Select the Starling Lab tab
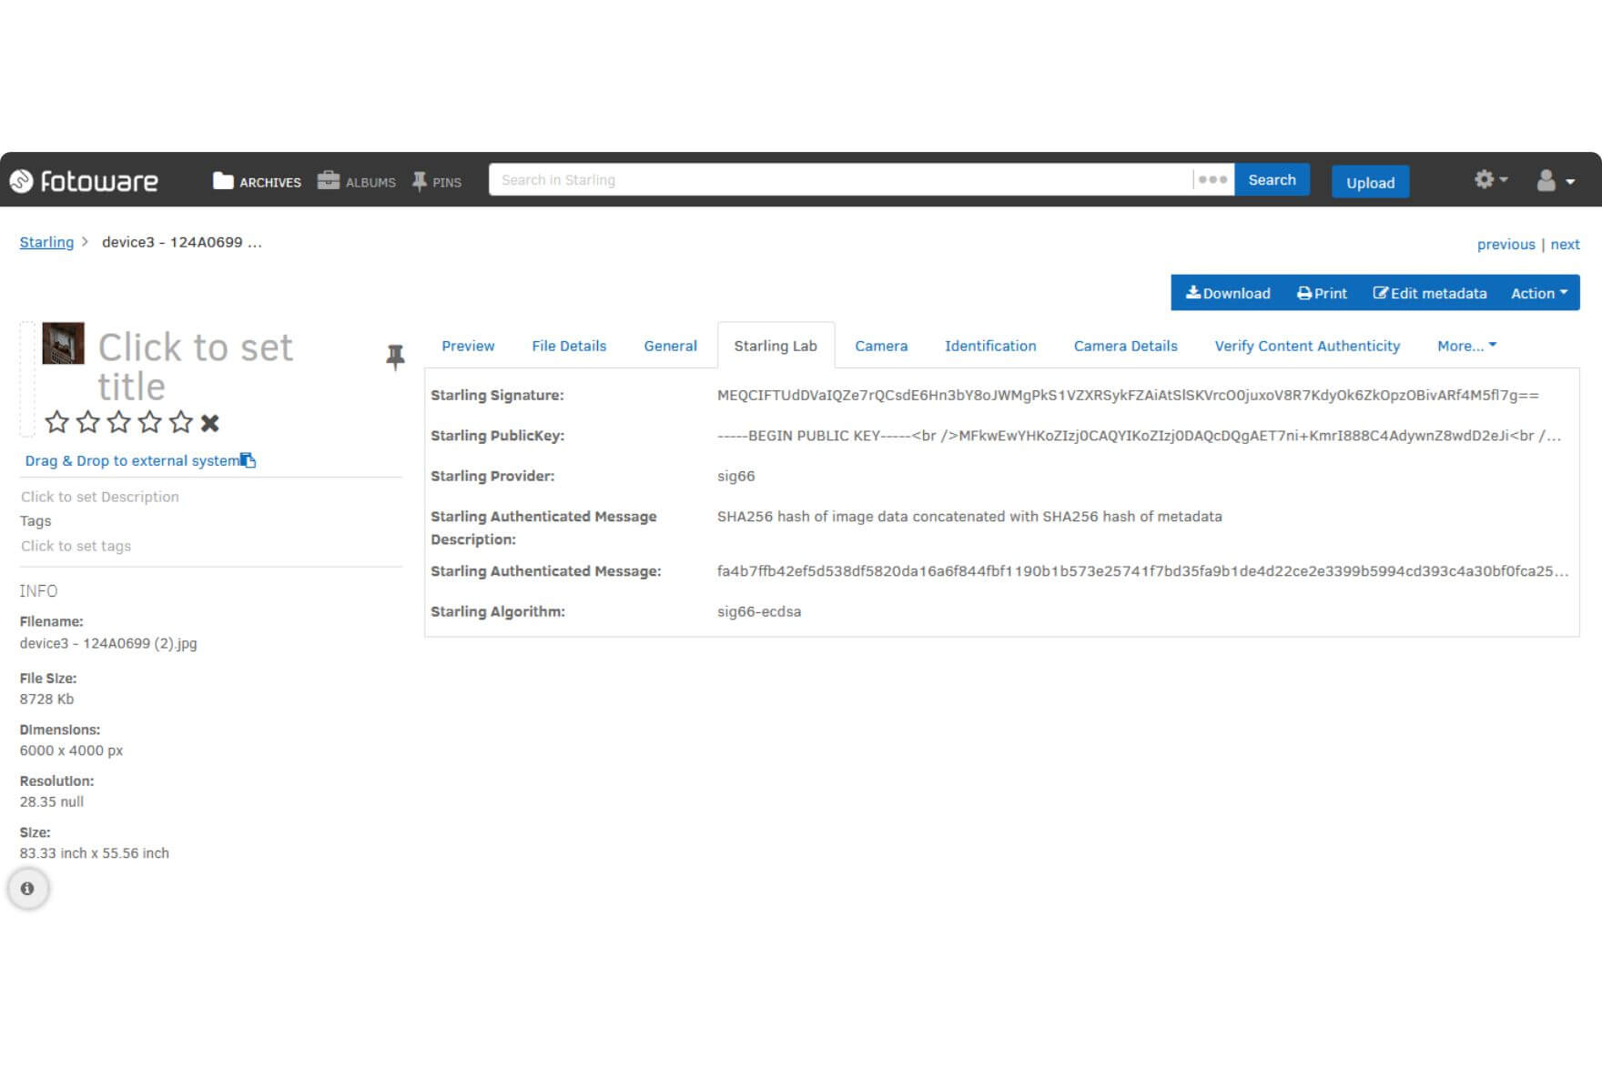The height and width of the screenshot is (1068, 1602). coord(776,346)
